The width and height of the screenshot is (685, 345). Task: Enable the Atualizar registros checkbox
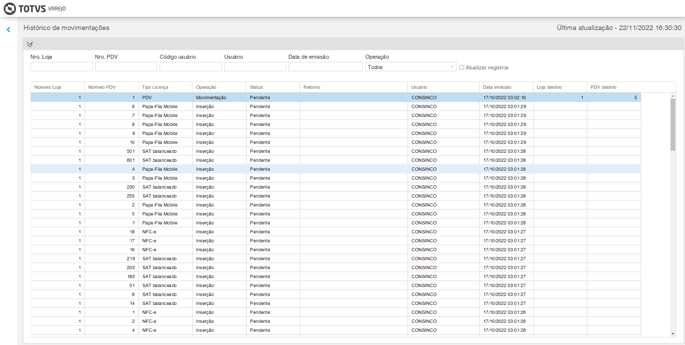click(x=462, y=68)
